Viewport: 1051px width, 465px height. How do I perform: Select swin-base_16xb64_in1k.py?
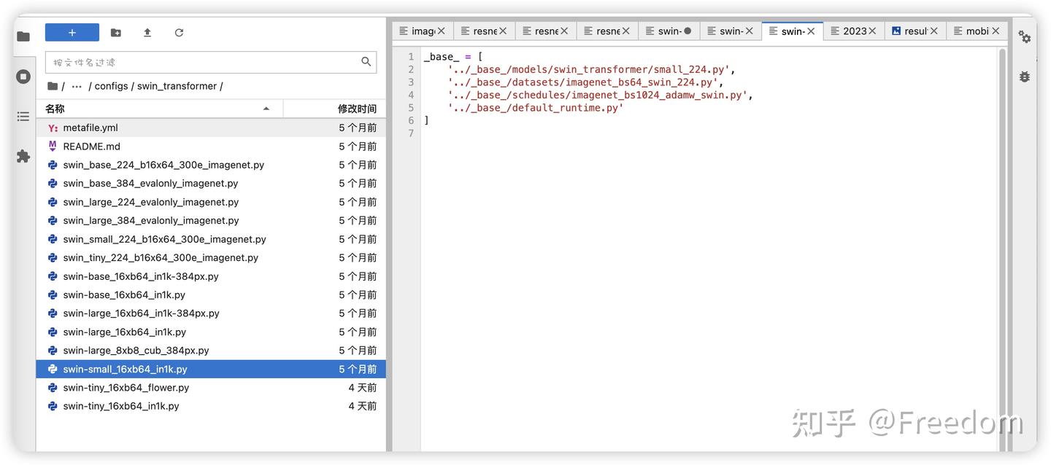211,295
